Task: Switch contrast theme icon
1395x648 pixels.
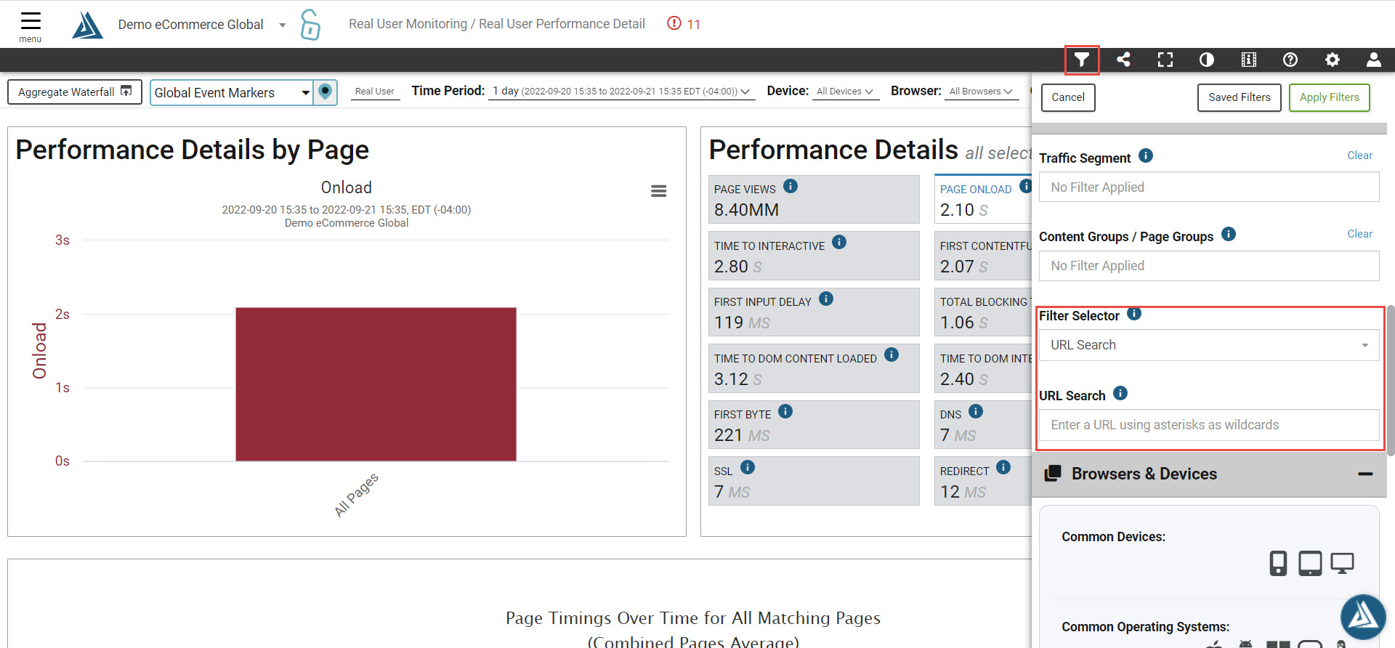Action: 1207,60
